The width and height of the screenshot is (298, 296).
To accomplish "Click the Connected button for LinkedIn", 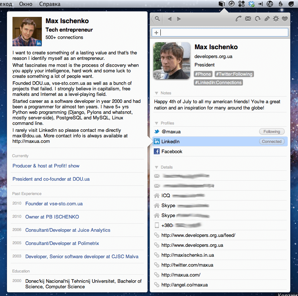I will pos(272,141).
